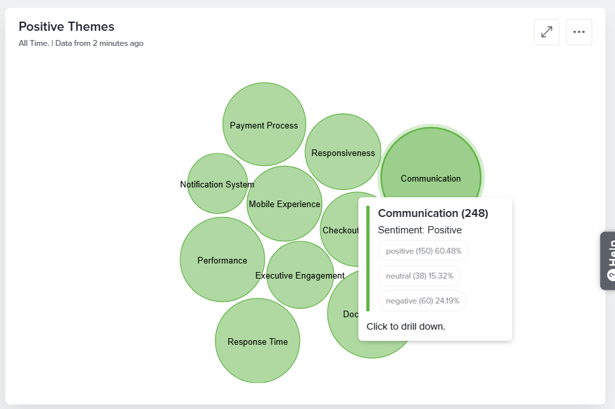Image resolution: width=615 pixels, height=409 pixels.
Task: Select the Performance bubble
Action: coord(222,260)
